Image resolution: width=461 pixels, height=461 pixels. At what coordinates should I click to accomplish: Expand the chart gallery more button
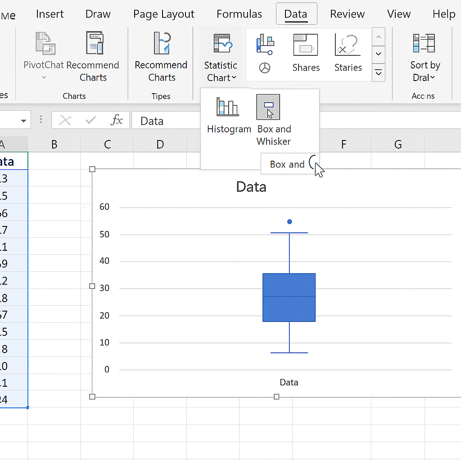coord(379,72)
